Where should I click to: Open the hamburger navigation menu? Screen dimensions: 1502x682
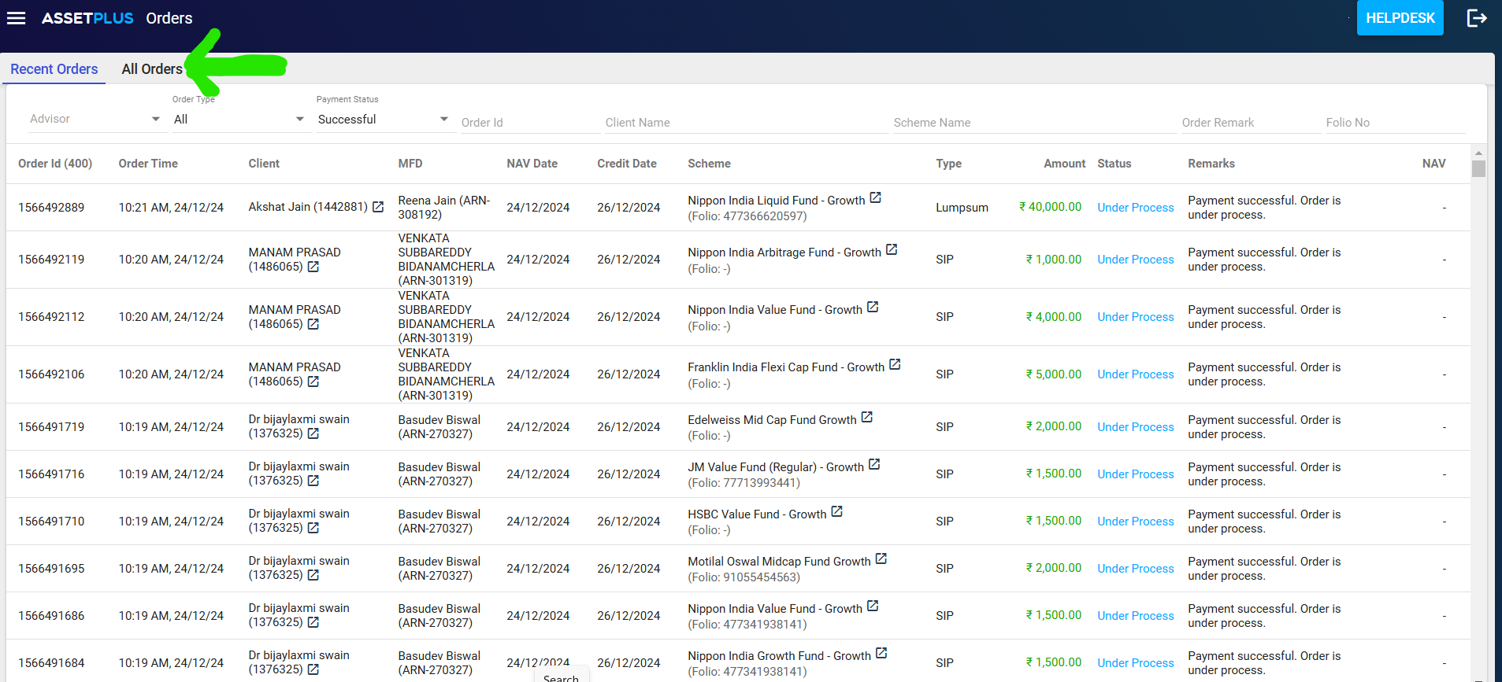click(16, 18)
